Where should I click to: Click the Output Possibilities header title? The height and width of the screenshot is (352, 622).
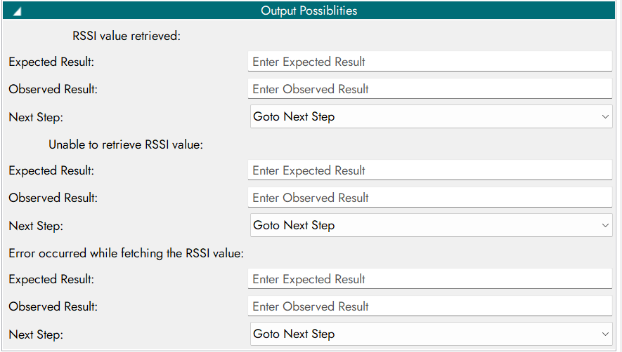pyautogui.click(x=309, y=11)
